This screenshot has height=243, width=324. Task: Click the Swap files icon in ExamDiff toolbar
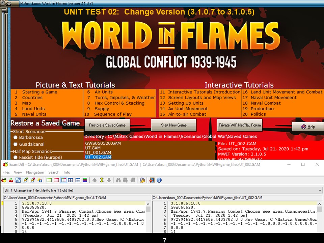18,180
